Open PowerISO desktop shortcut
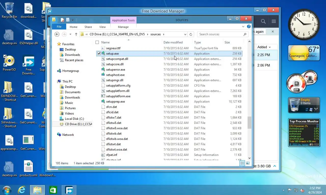The image size is (326, 195). point(9,63)
